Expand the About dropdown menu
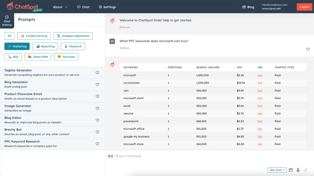314x176 pixels. click(x=60, y=7)
